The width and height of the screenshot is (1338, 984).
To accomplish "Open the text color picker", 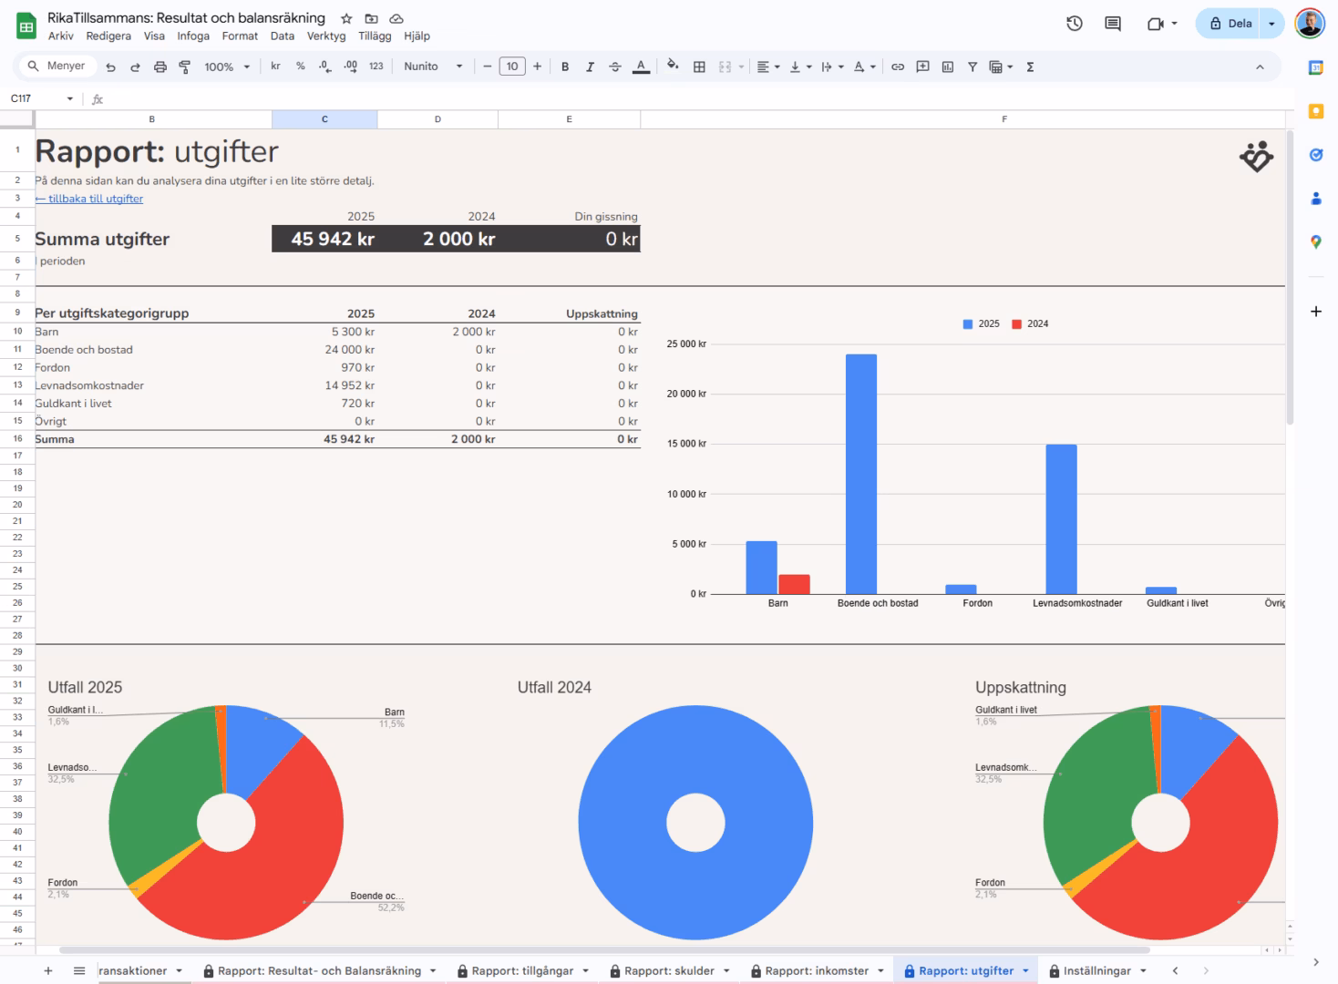I will coord(641,67).
